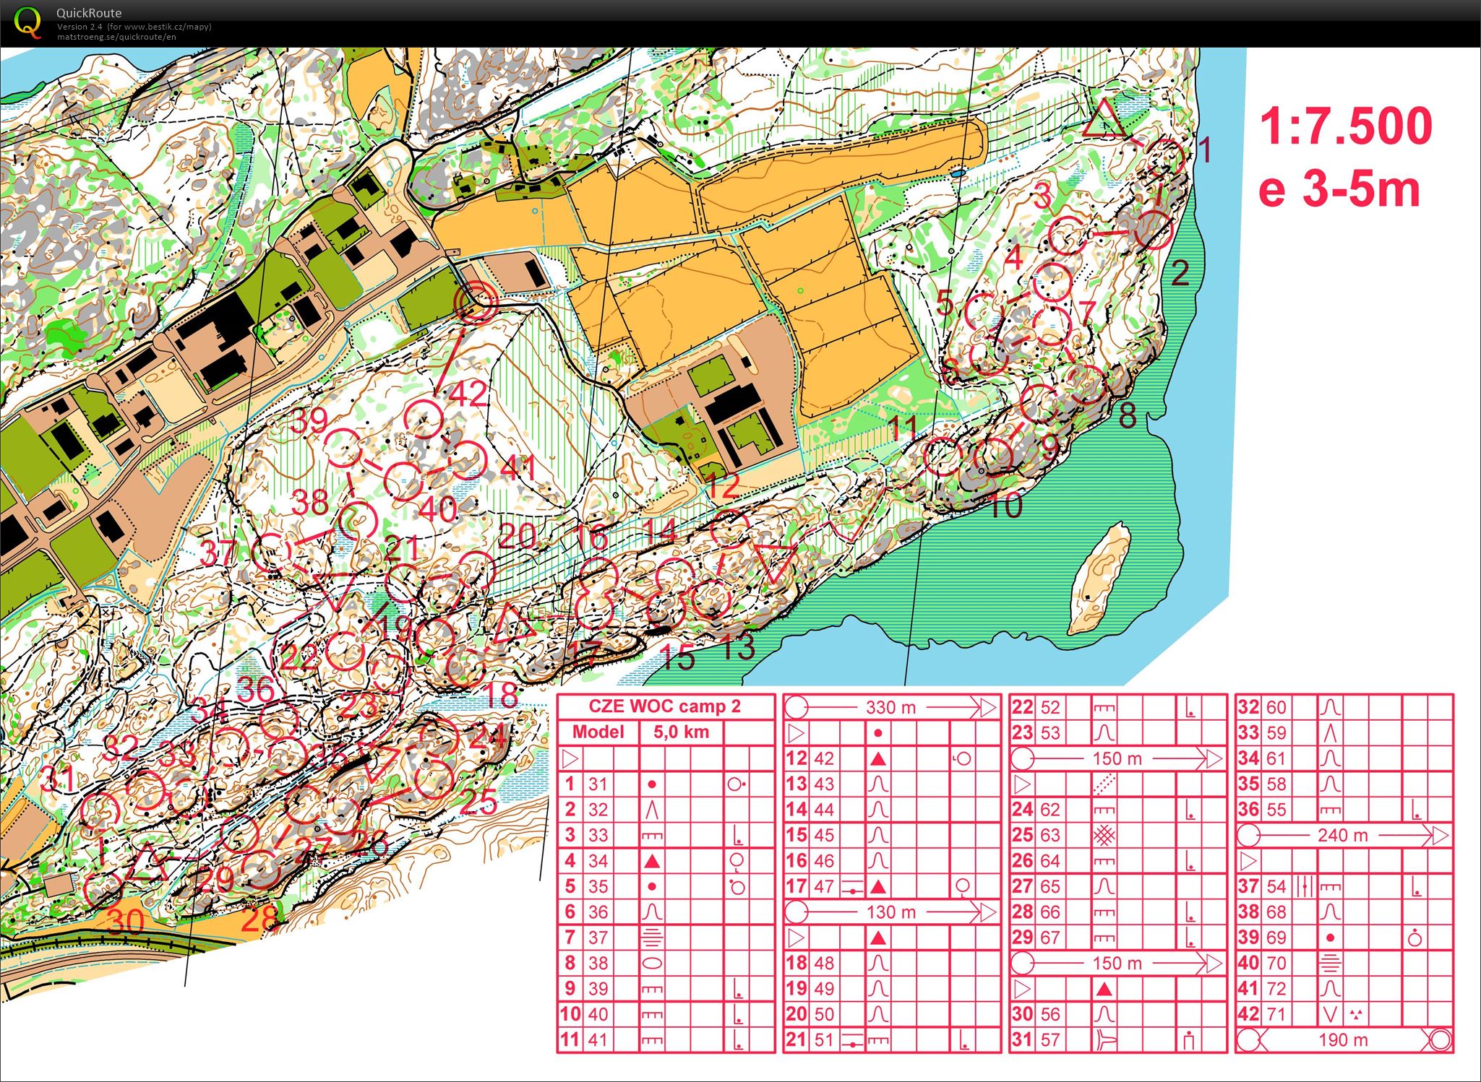Click control code 57 in table row 31
The width and height of the screenshot is (1481, 1082).
pos(1050,1039)
